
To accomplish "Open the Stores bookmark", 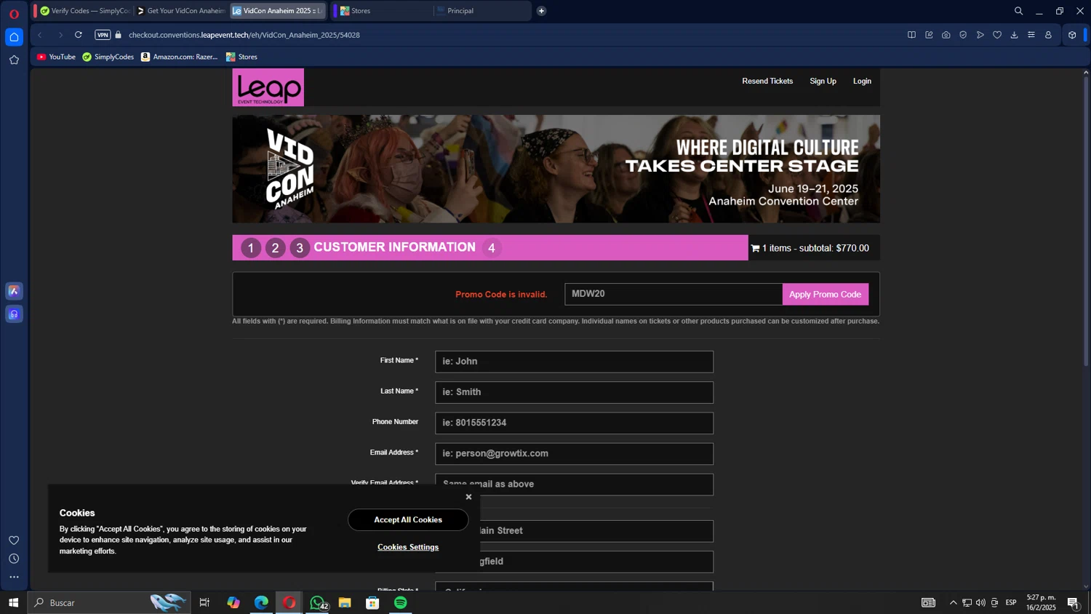I will click(x=241, y=57).
